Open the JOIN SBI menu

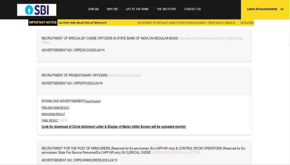point(93,9)
